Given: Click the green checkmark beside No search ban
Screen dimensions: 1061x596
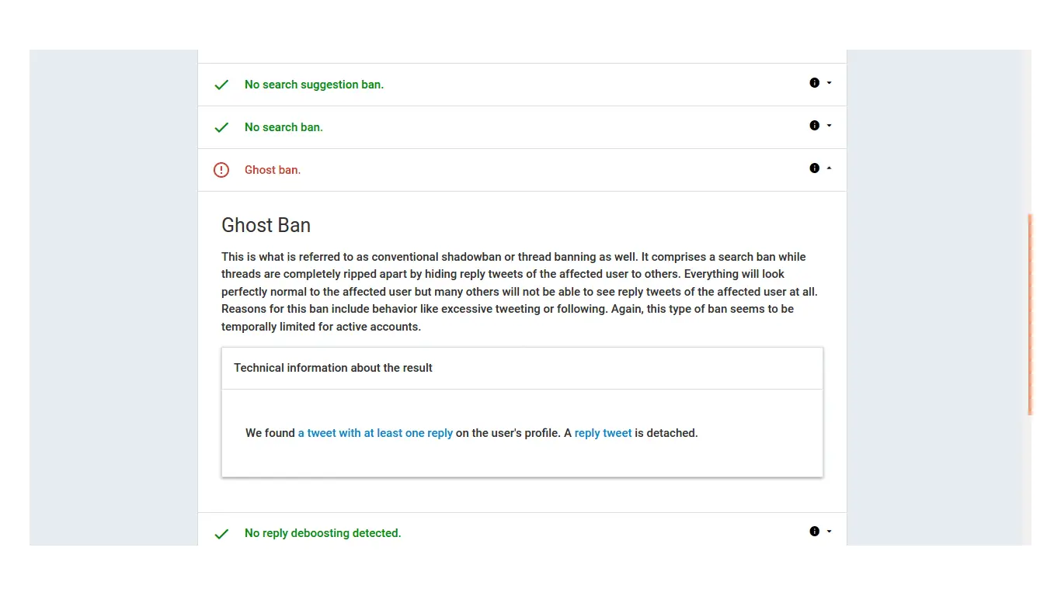Looking at the screenshot, I should (221, 127).
